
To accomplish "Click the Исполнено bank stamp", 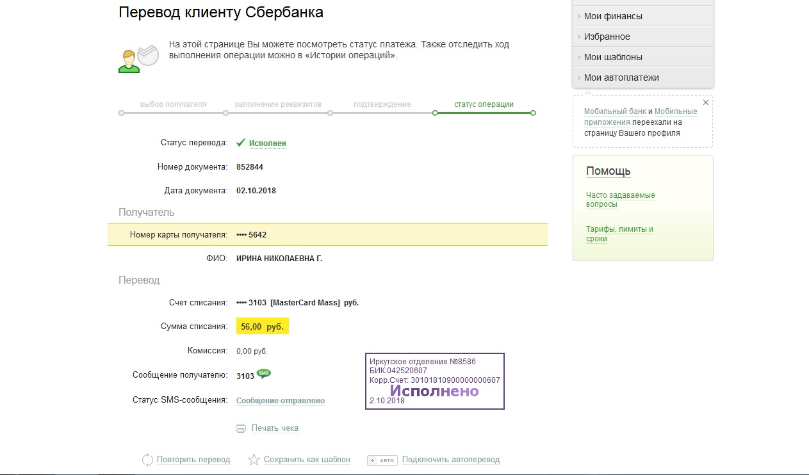I will tap(435, 381).
